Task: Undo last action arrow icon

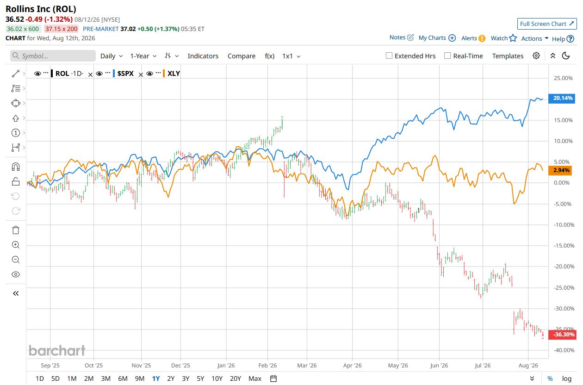Action: pos(15,196)
